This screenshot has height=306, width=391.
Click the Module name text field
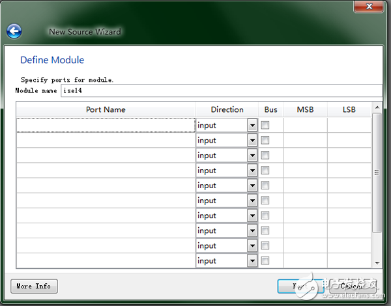tap(220, 90)
